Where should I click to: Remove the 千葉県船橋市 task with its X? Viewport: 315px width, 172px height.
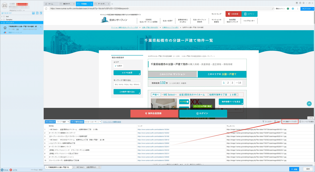[41, 27]
